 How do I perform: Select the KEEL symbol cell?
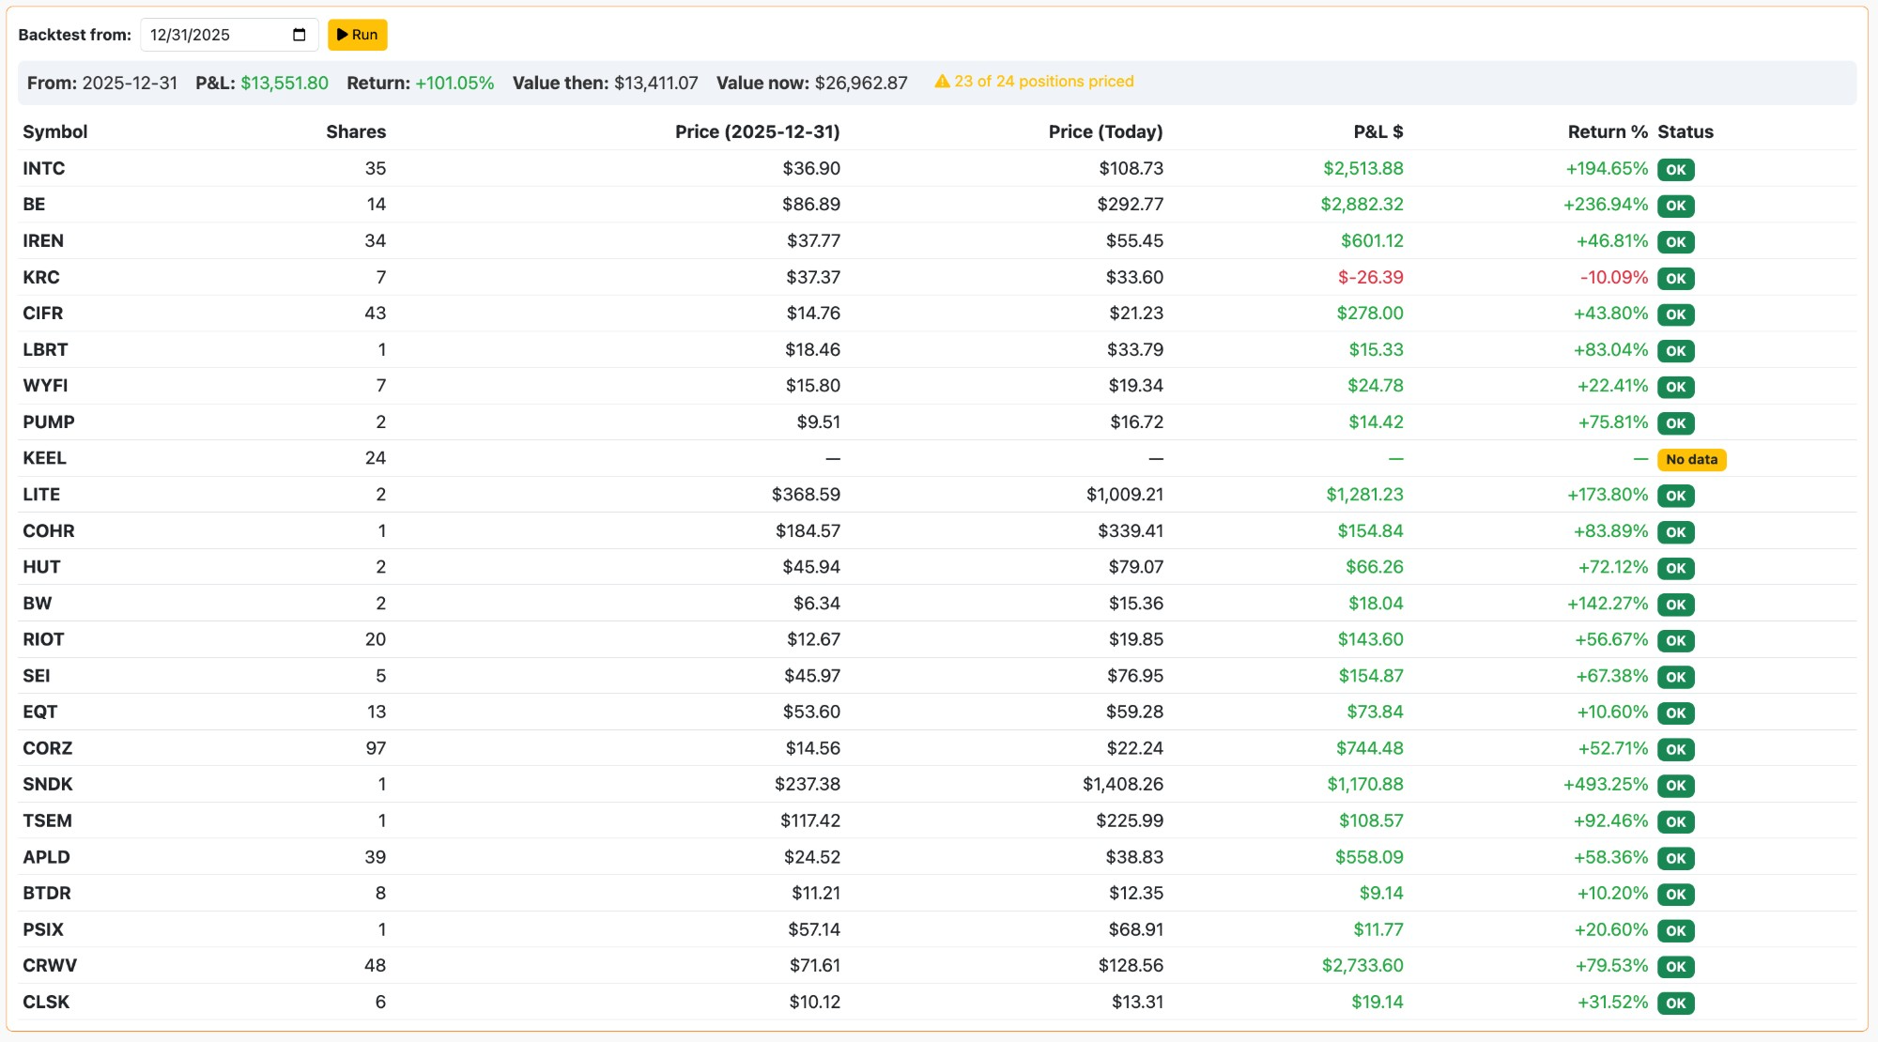point(44,458)
